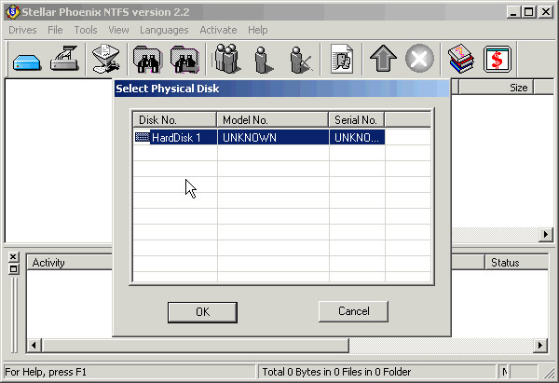This screenshot has height=383, width=559.
Task: Click activity pane scrollbar left arrow
Action: click(x=34, y=345)
